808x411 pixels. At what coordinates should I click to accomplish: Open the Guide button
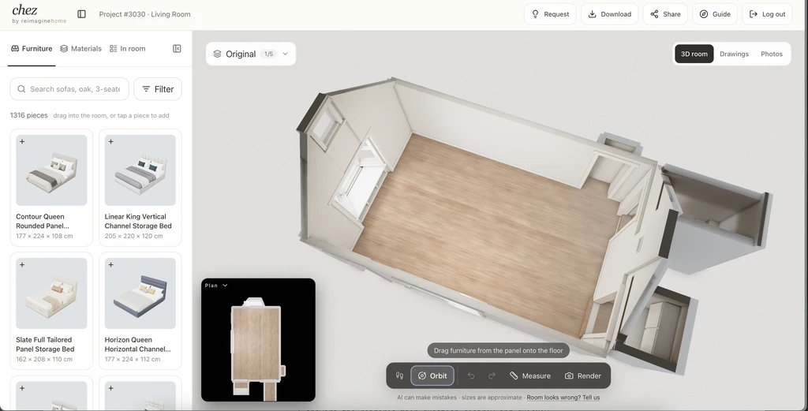click(x=715, y=14)
